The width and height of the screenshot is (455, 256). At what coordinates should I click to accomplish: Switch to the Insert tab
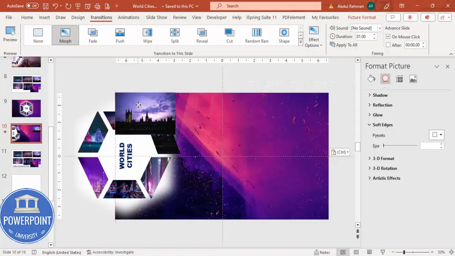[44, 17]
